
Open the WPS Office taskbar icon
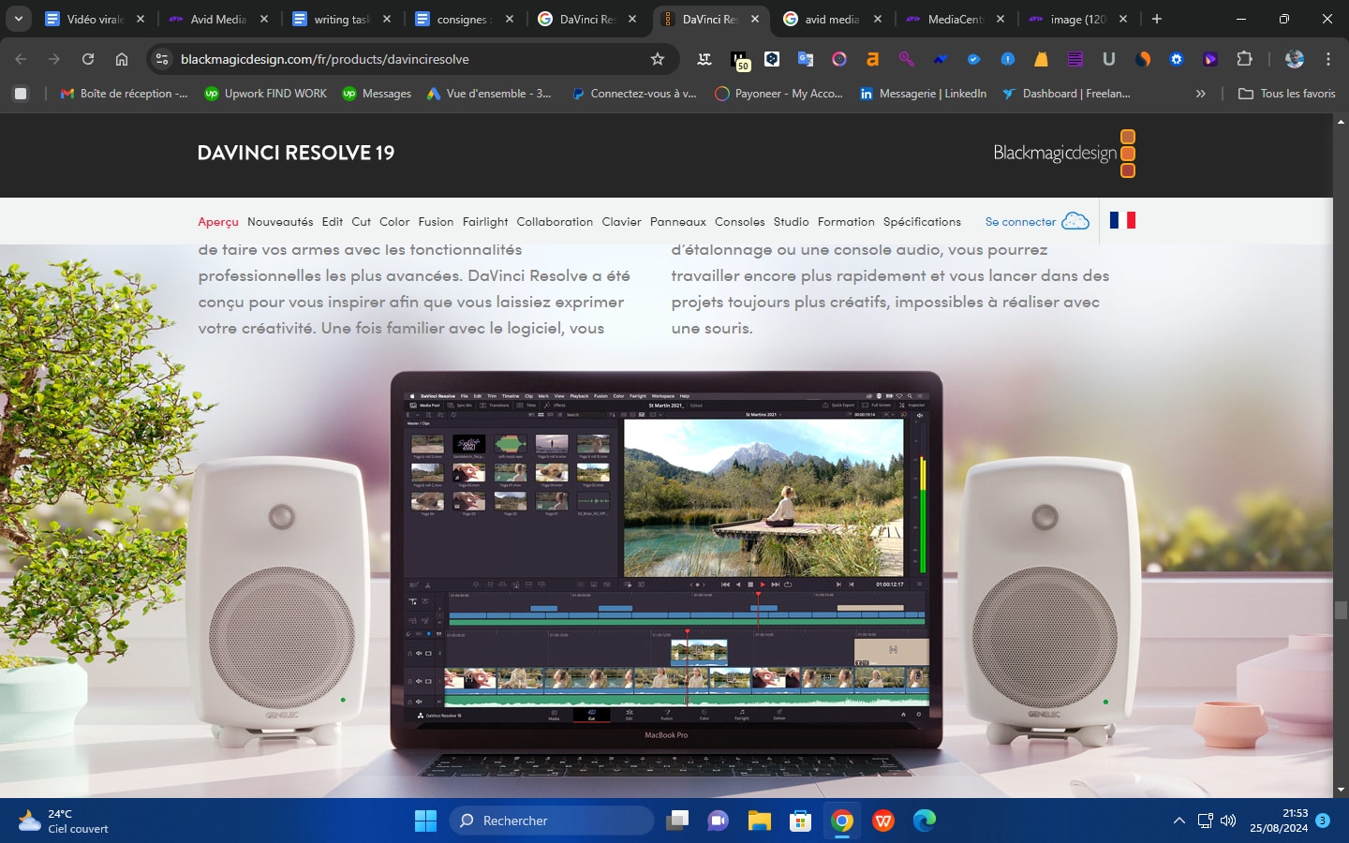coord(882,821)
